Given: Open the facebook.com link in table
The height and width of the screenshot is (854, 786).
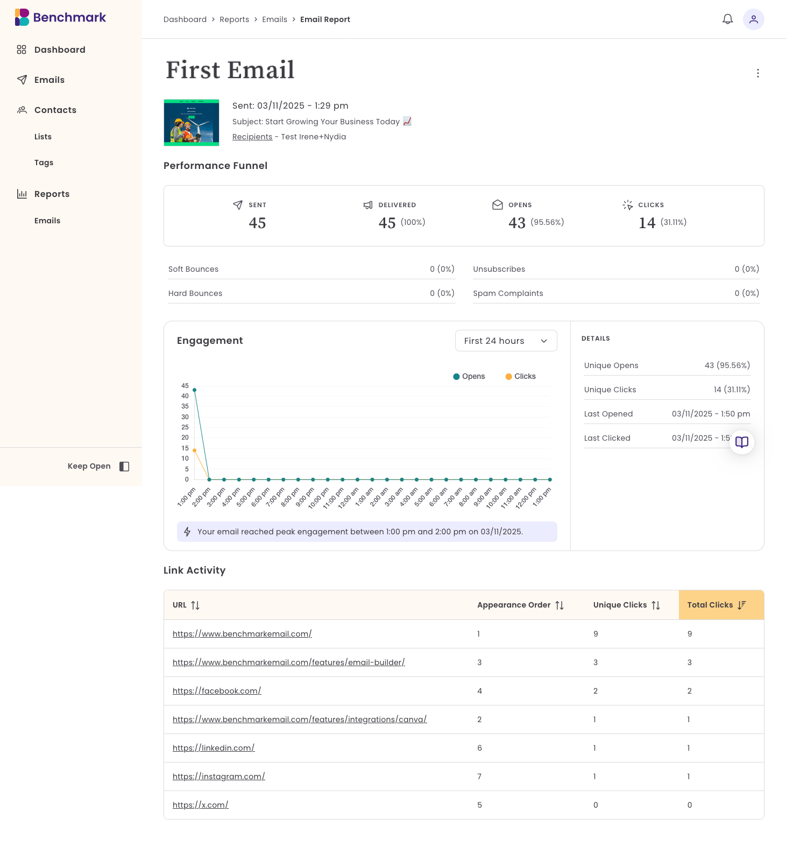Looking at the screenshot, I should point(217,691).
